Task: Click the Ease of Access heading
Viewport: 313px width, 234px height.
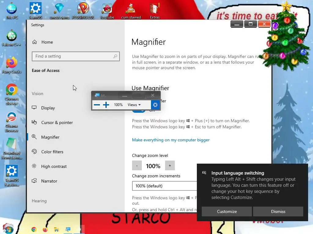Action: 46,70
